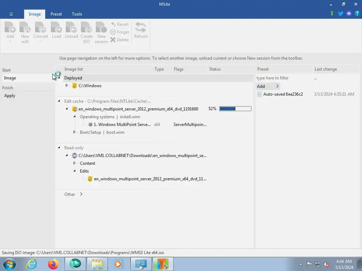Show hidden system tray icons
This screenshot has width=362, height=271.
click(x=300, y=264)
